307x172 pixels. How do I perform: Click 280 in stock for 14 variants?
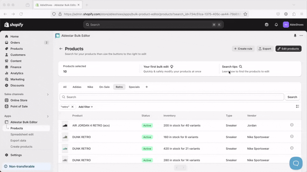(182, 160)
